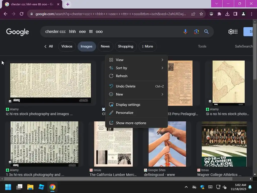Bookmark this page with star icon

(x=201, y=14)
